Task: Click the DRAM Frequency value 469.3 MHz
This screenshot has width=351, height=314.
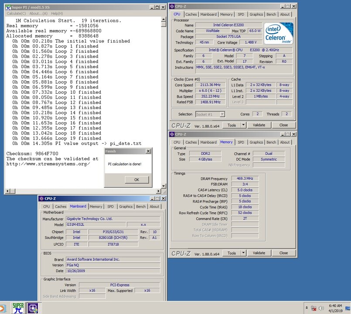Action: click(245, 178)
